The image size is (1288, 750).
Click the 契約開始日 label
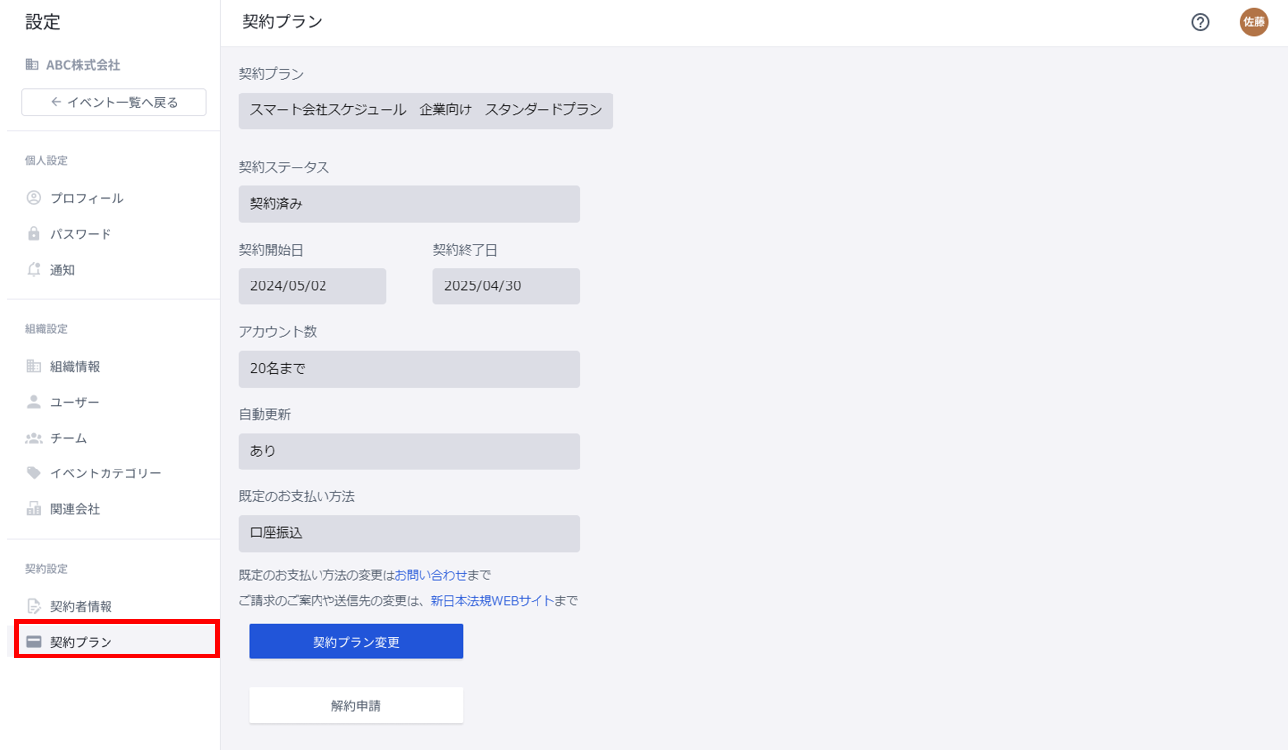pos(271,250)
